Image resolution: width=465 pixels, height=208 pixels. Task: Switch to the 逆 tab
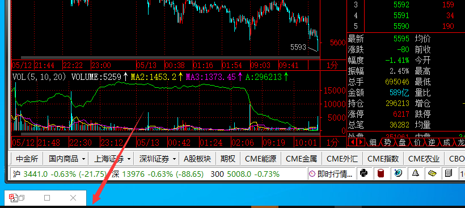point(432,142)
